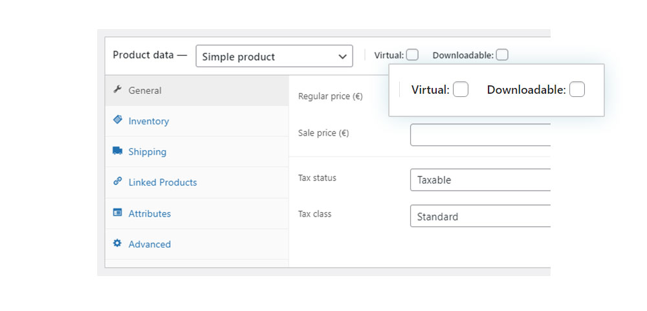Open the Attributes tab label
The width and height of the screenshot is (647, 311).
point(149,213)
